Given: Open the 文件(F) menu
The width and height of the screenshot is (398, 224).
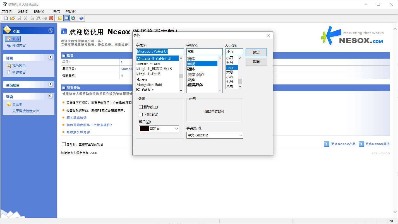Looking at the screenshot, I should [7, 11].
